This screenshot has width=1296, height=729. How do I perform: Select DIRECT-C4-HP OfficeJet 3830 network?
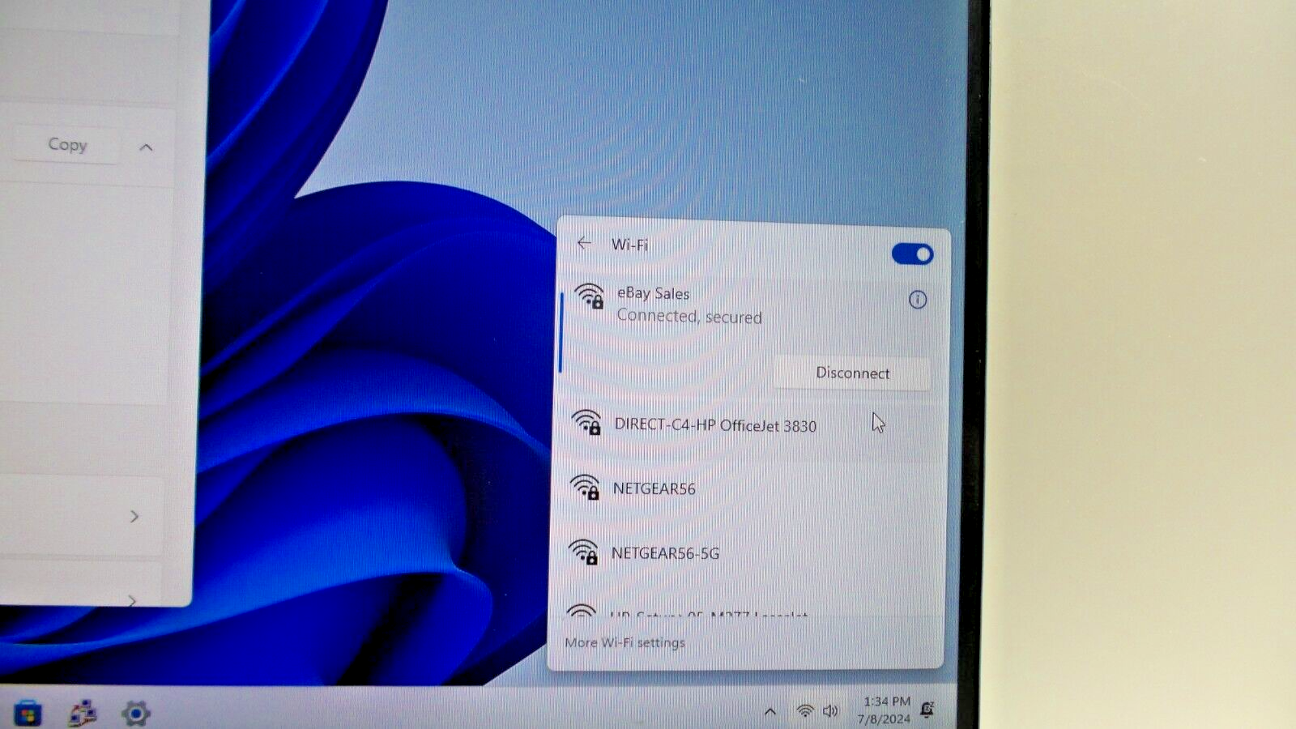tap(749, 425)
